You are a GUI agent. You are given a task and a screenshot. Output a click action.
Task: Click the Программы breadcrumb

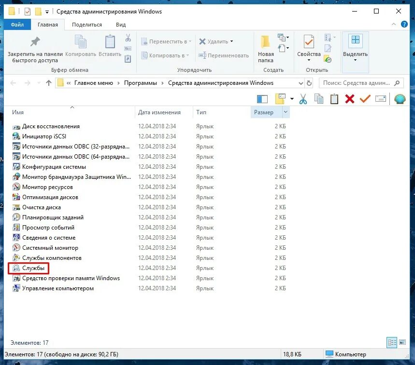tap(140, 83)
